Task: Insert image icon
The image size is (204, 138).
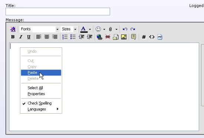Action: pyautogui.click(x=124, y=37)
